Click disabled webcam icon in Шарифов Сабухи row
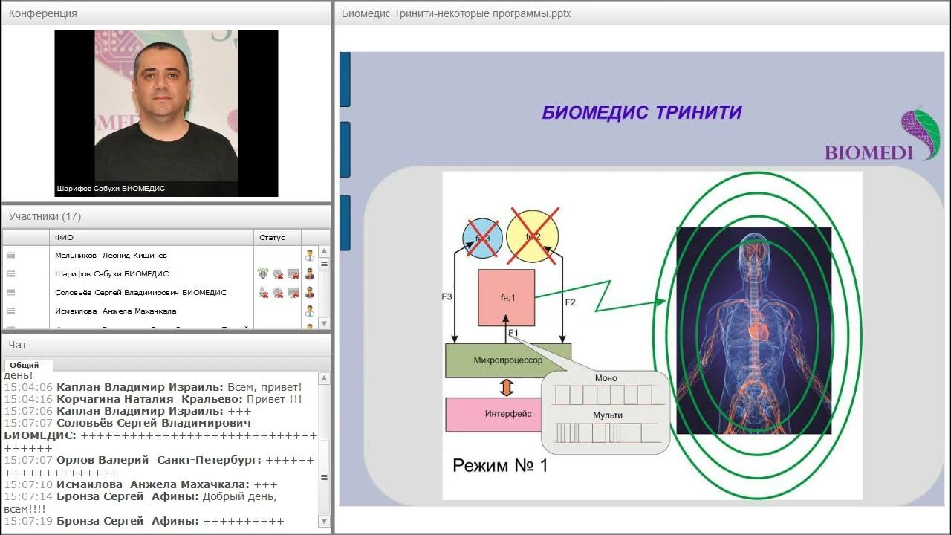Screen dimensions: 951x535 278,274
